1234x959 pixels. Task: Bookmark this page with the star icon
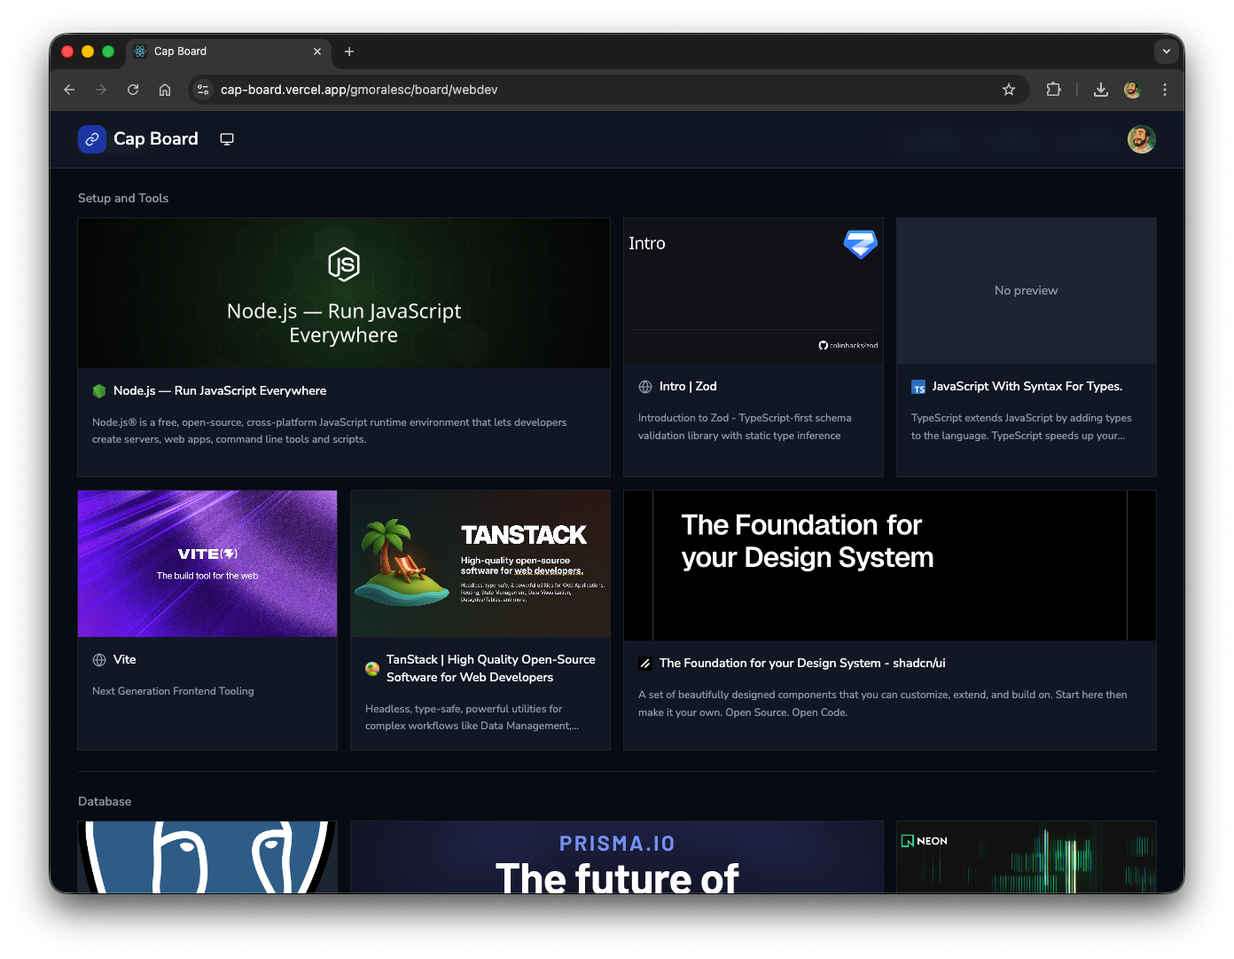point(1009,90)
